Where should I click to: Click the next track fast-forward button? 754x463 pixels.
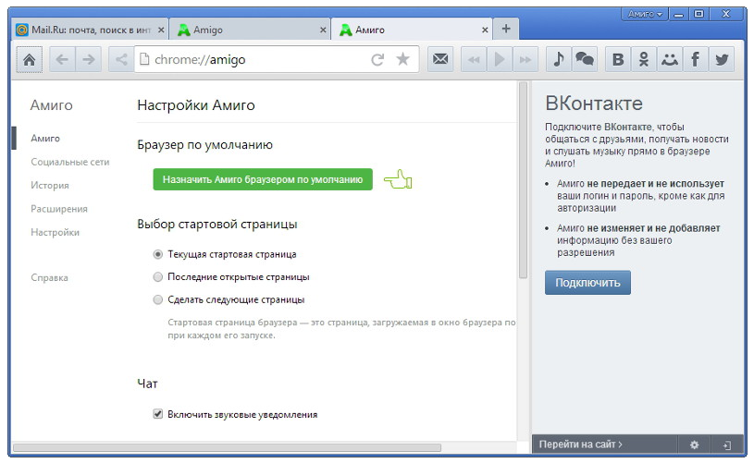click(x=525, y=59)
